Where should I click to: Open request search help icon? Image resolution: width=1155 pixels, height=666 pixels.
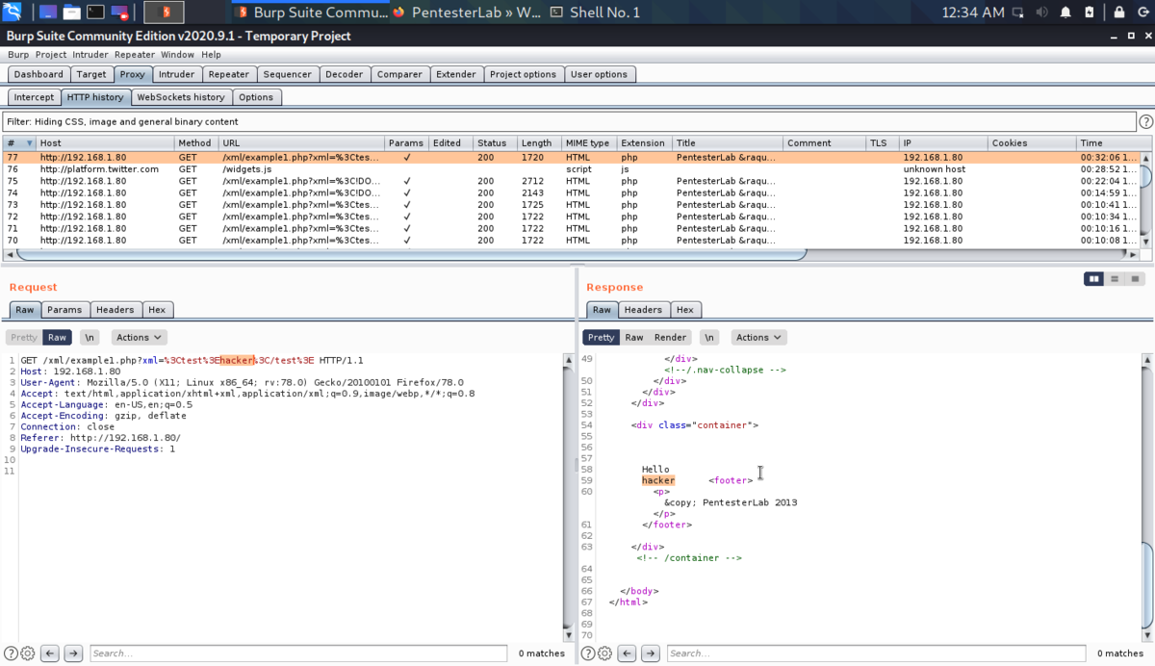(11, 653)
